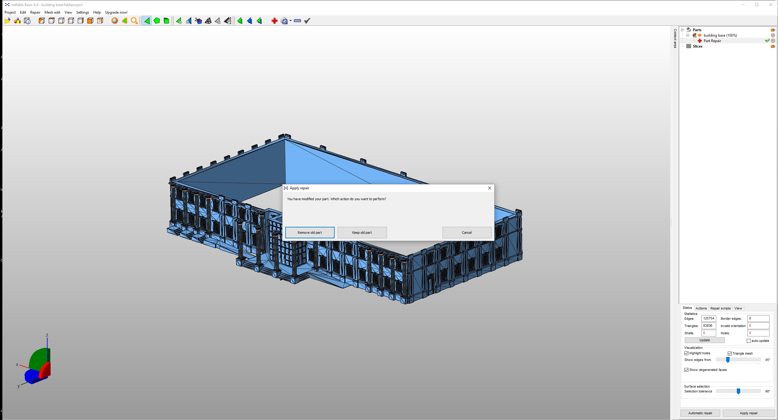778x420 pixels.
Task: Click the Apply repair button in the panel
Action: point(749,413)
